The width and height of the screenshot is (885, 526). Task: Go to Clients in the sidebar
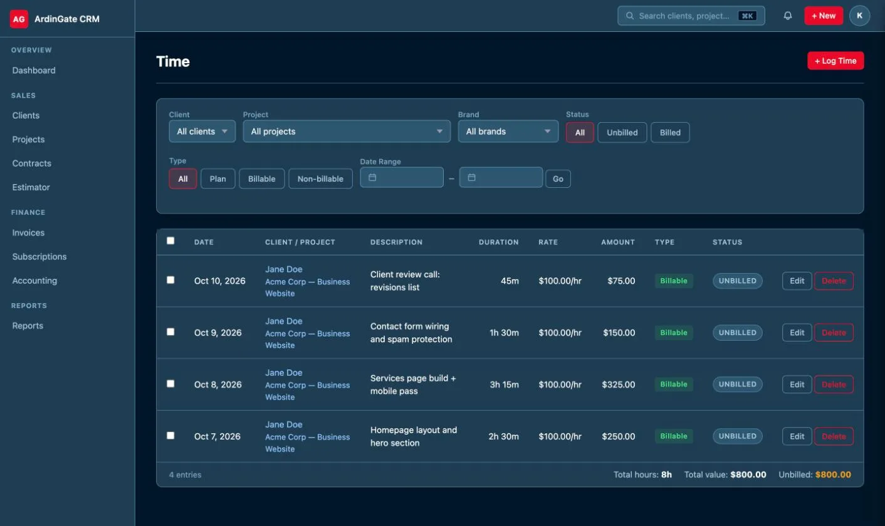point(26,115)
